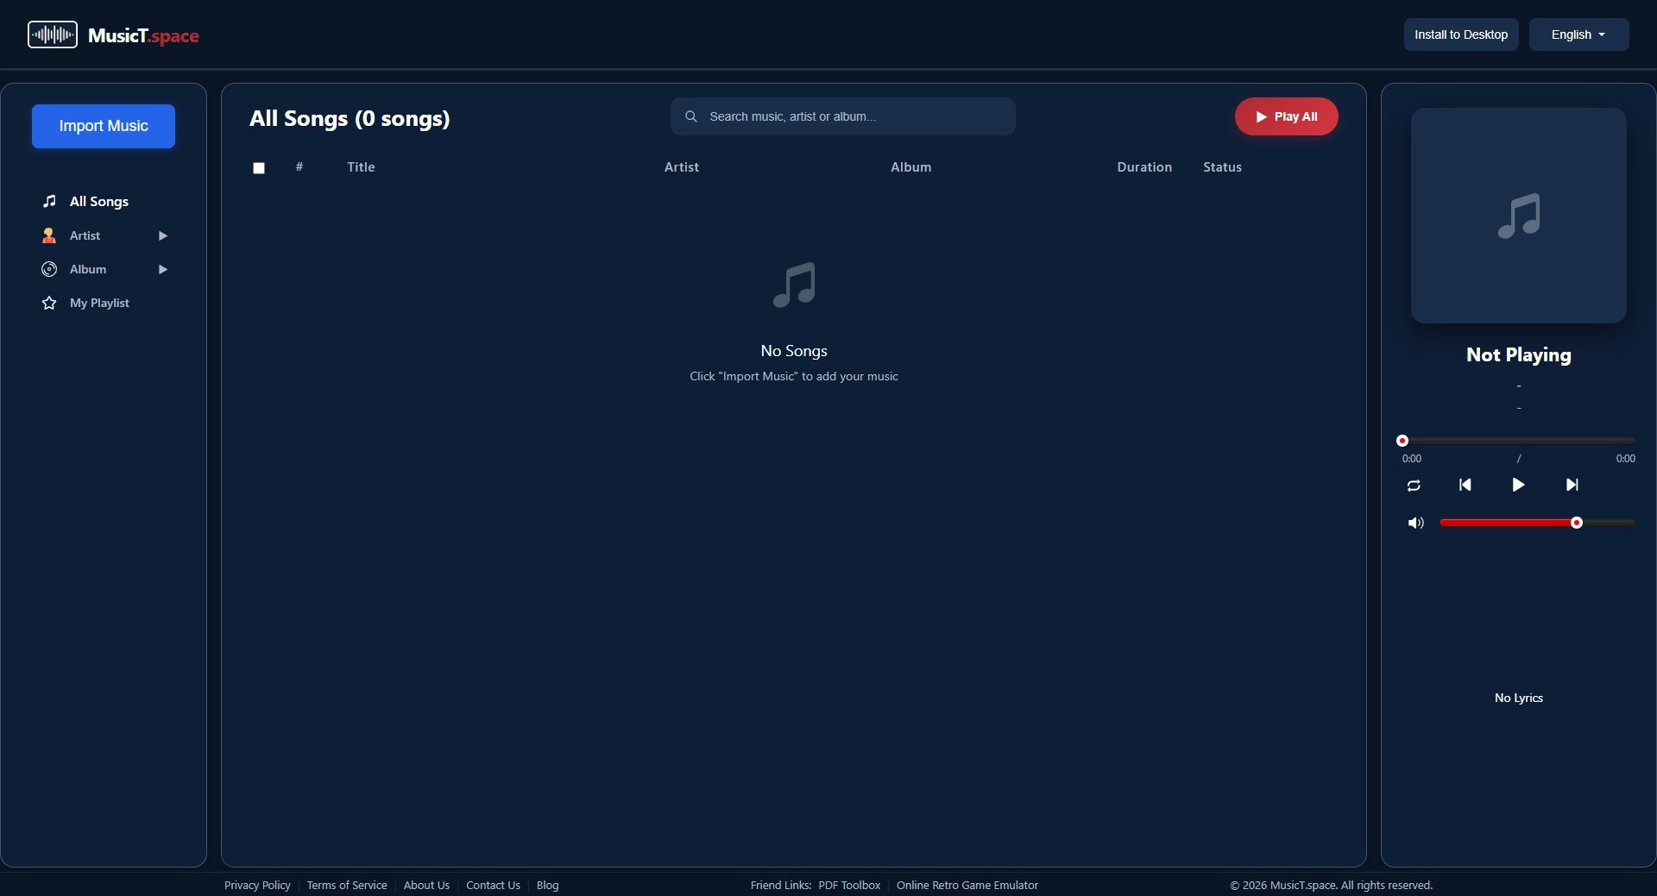Skip to next track with the forward control

[x=1571, y=485]
